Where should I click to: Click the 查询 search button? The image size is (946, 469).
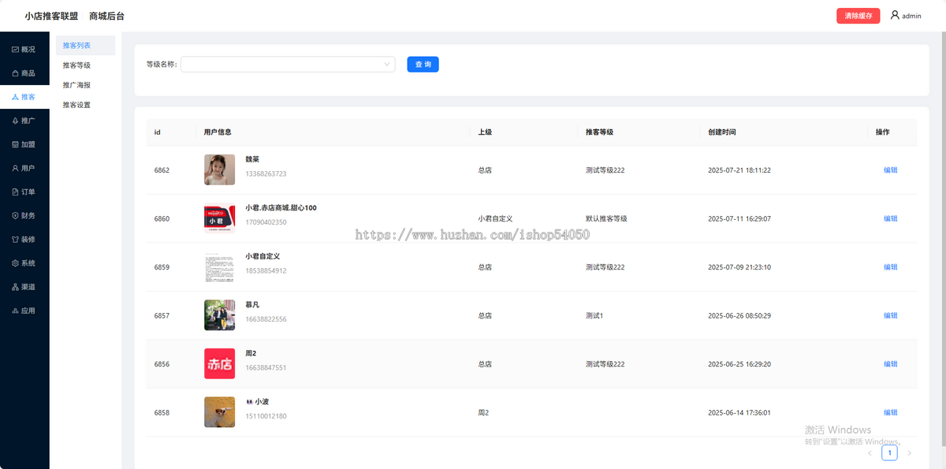(423, 65)
